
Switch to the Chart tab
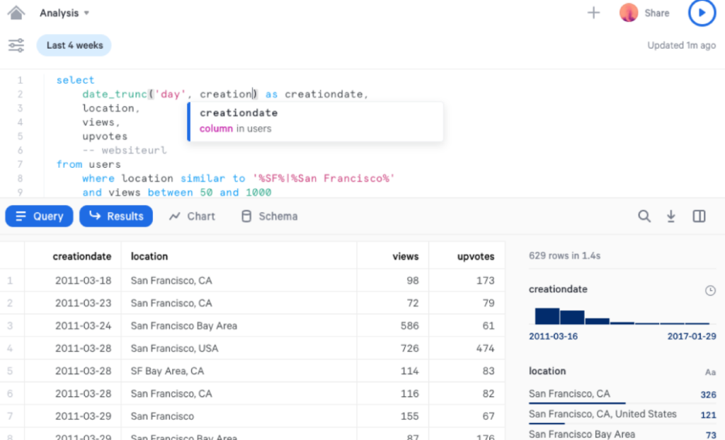pyautogui.click(x=192, y=216)
